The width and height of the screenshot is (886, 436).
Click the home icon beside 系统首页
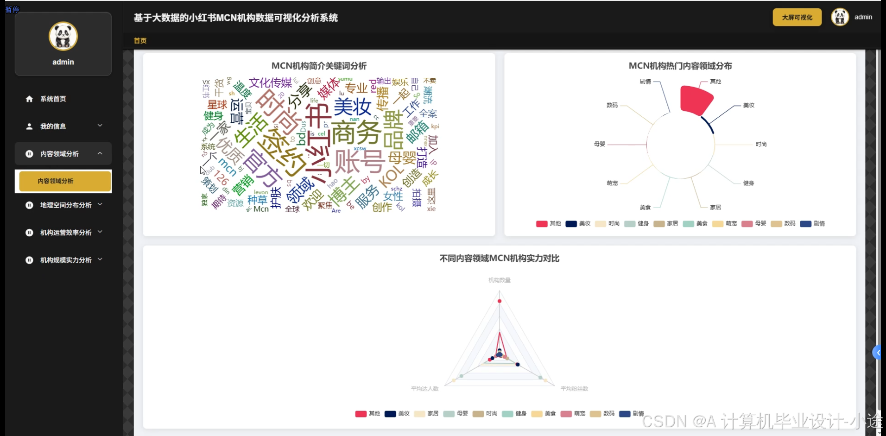[29, 99]
